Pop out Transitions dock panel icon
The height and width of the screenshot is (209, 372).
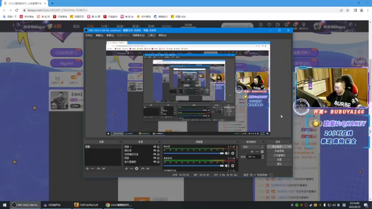pyautogui.click(x=263, y=142)
